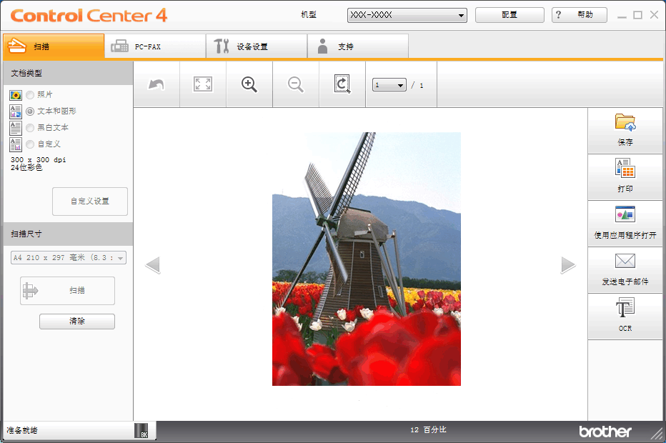Click the text and graphics type icon
666x443 pixels.
pyautogui.click(x=16, y=111)
